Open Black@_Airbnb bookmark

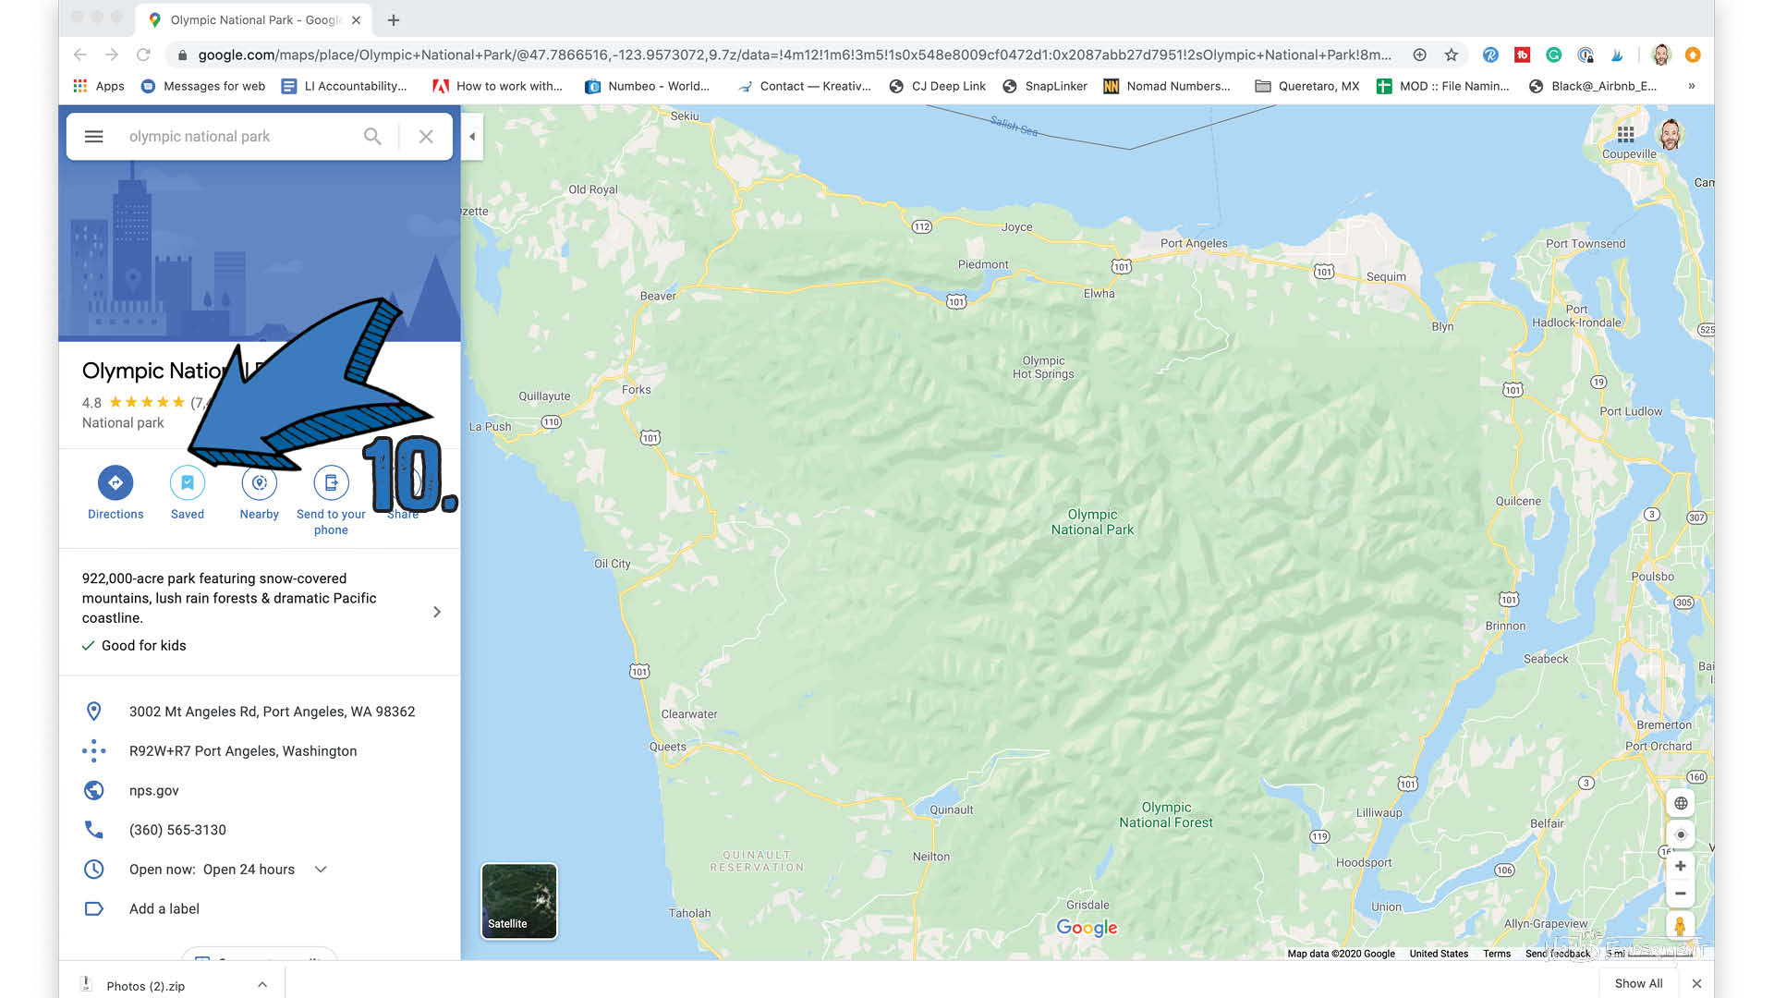point(1593,86)
